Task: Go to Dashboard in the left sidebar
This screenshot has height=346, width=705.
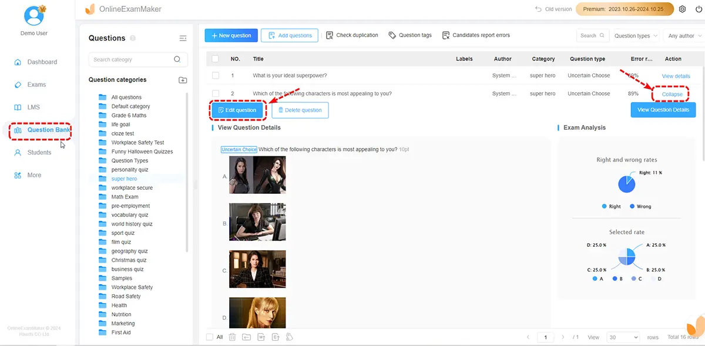Action: (42, 62)
